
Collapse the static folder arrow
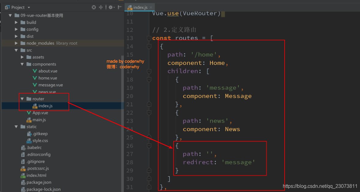click(x=16, y=127)
